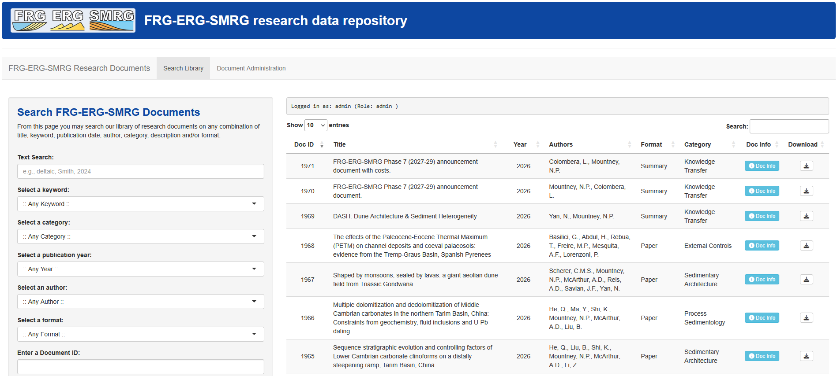
Task: Select Doc ID cell 1968
Action: click(x=308, y=246)
